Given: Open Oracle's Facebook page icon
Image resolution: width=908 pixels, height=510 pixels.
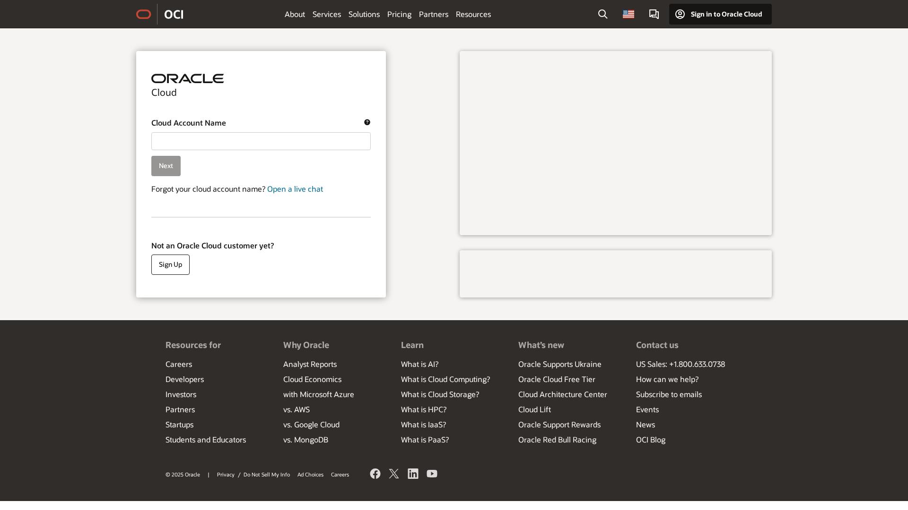Looking at the screenshot, I should tap(375, 474).
